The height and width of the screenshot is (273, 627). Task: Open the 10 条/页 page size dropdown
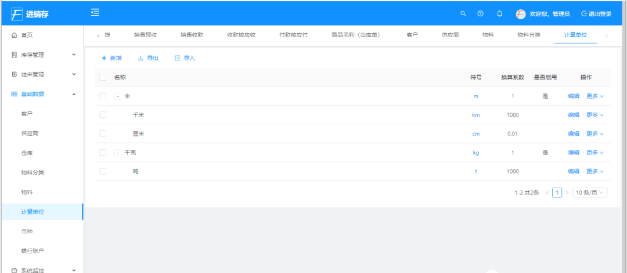click(x=590, y=192)
